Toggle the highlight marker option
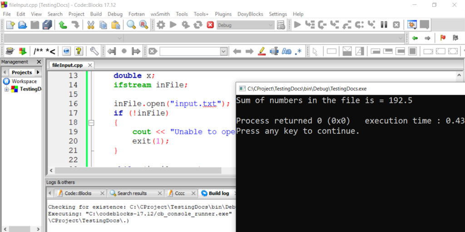Viewport: 465px width, 232px height. click(262, 51)
